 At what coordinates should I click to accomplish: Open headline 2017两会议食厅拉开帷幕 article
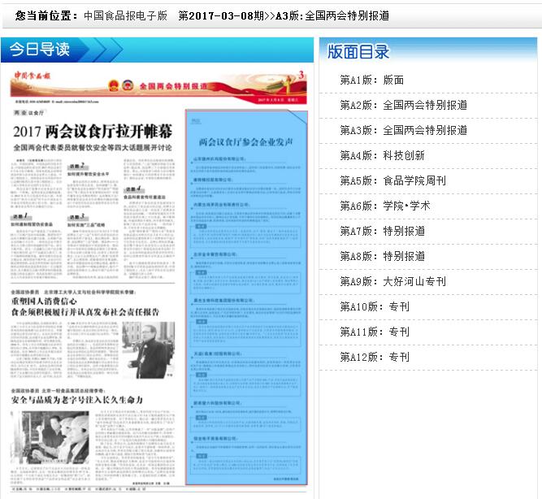click(93, 132)
